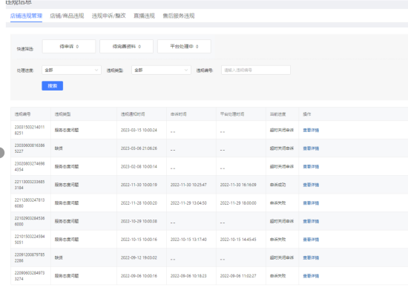Switch to the 店铺/商品违规 tab

click(x=67, y=16)
